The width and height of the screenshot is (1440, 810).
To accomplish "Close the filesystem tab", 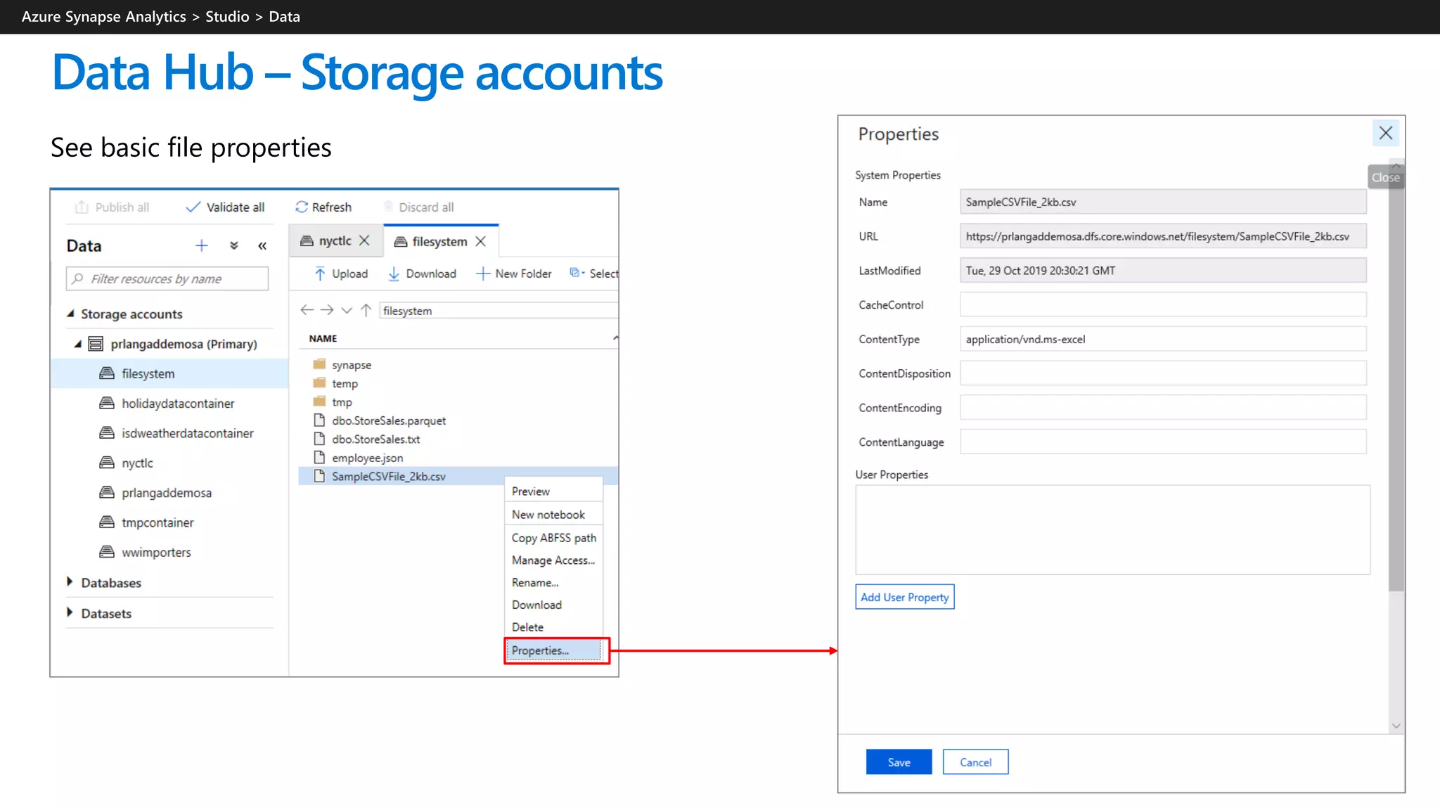I will click(481, 241).
